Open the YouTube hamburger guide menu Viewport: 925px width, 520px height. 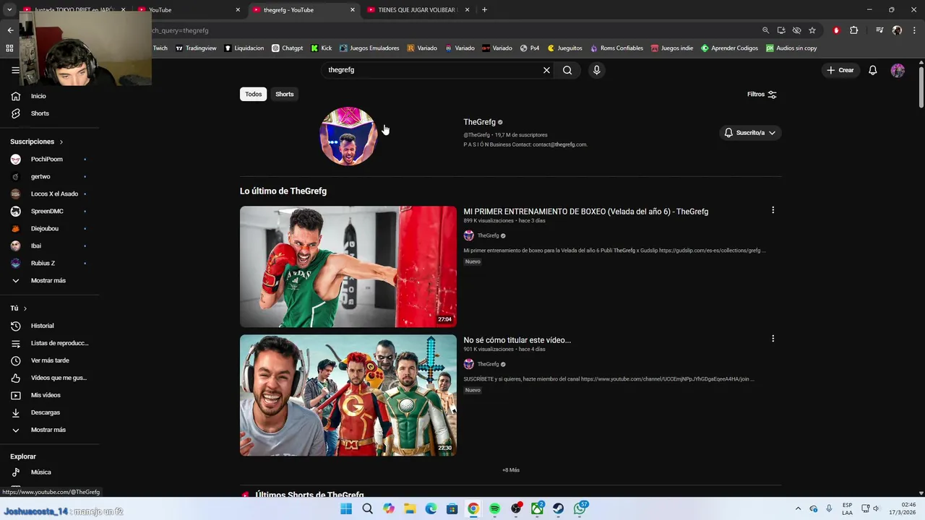click(15, 70)
